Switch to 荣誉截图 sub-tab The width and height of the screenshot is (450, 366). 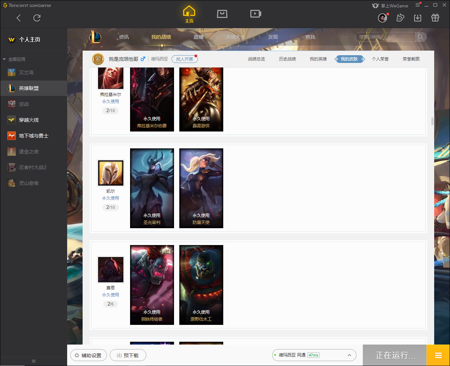point(411,59)
